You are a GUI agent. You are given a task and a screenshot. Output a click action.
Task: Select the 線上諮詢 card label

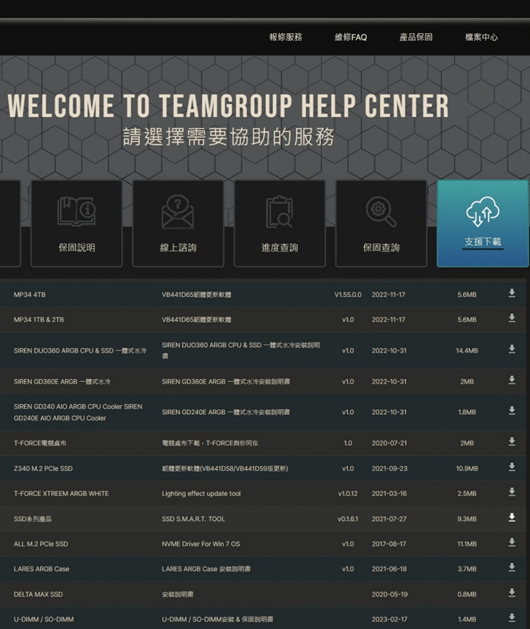(x=178, y=247)
